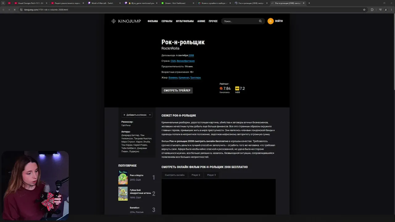This screenshot has width=395, height=222.
Task: Close the Stream - Kick Dashboard tab
Action: click(193, 3)
